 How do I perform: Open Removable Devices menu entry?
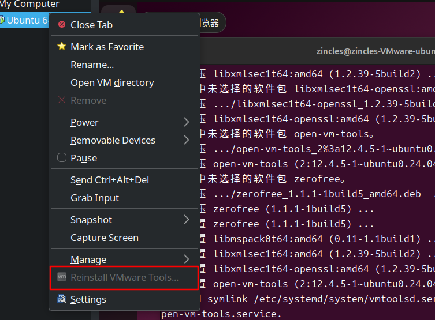[124, 140]
